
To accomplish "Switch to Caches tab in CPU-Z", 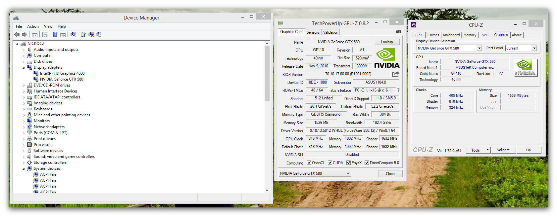I will (x=433, y=35).
